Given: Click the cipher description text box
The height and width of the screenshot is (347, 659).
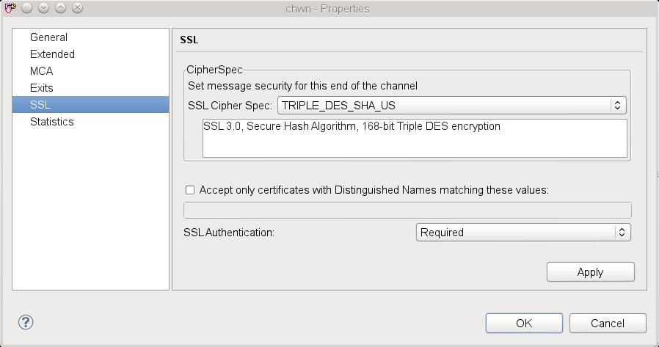Looking at the screenshot, I should coord(415,138).
